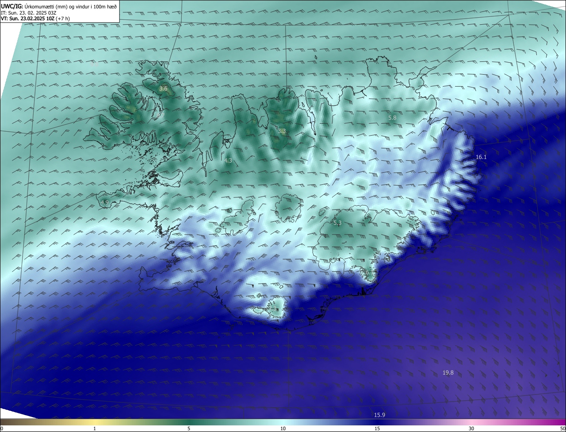Click the 5.8 value label in northeast Iceland
The height and width of the screenshot is (432, 566).
(392, 118)
